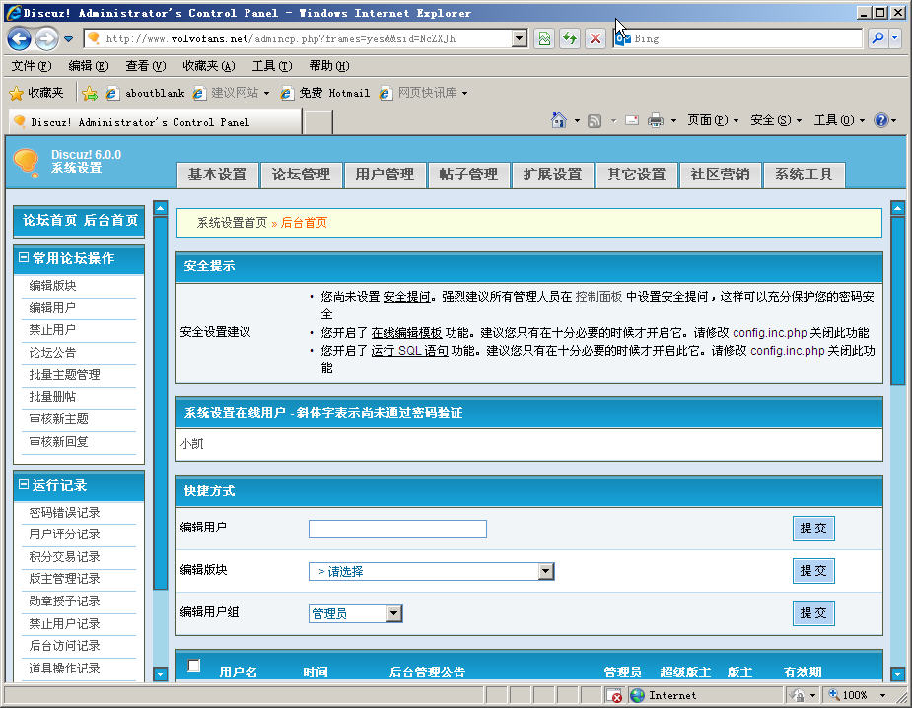Screen dimensions: 912x708
Task: Open the 查看(V) menu
Action: tap(145, 66)
